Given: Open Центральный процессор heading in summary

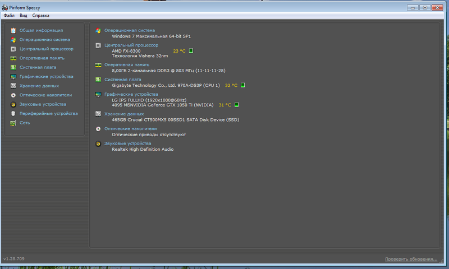Looking at the screenshot, I should coord(131,45).
